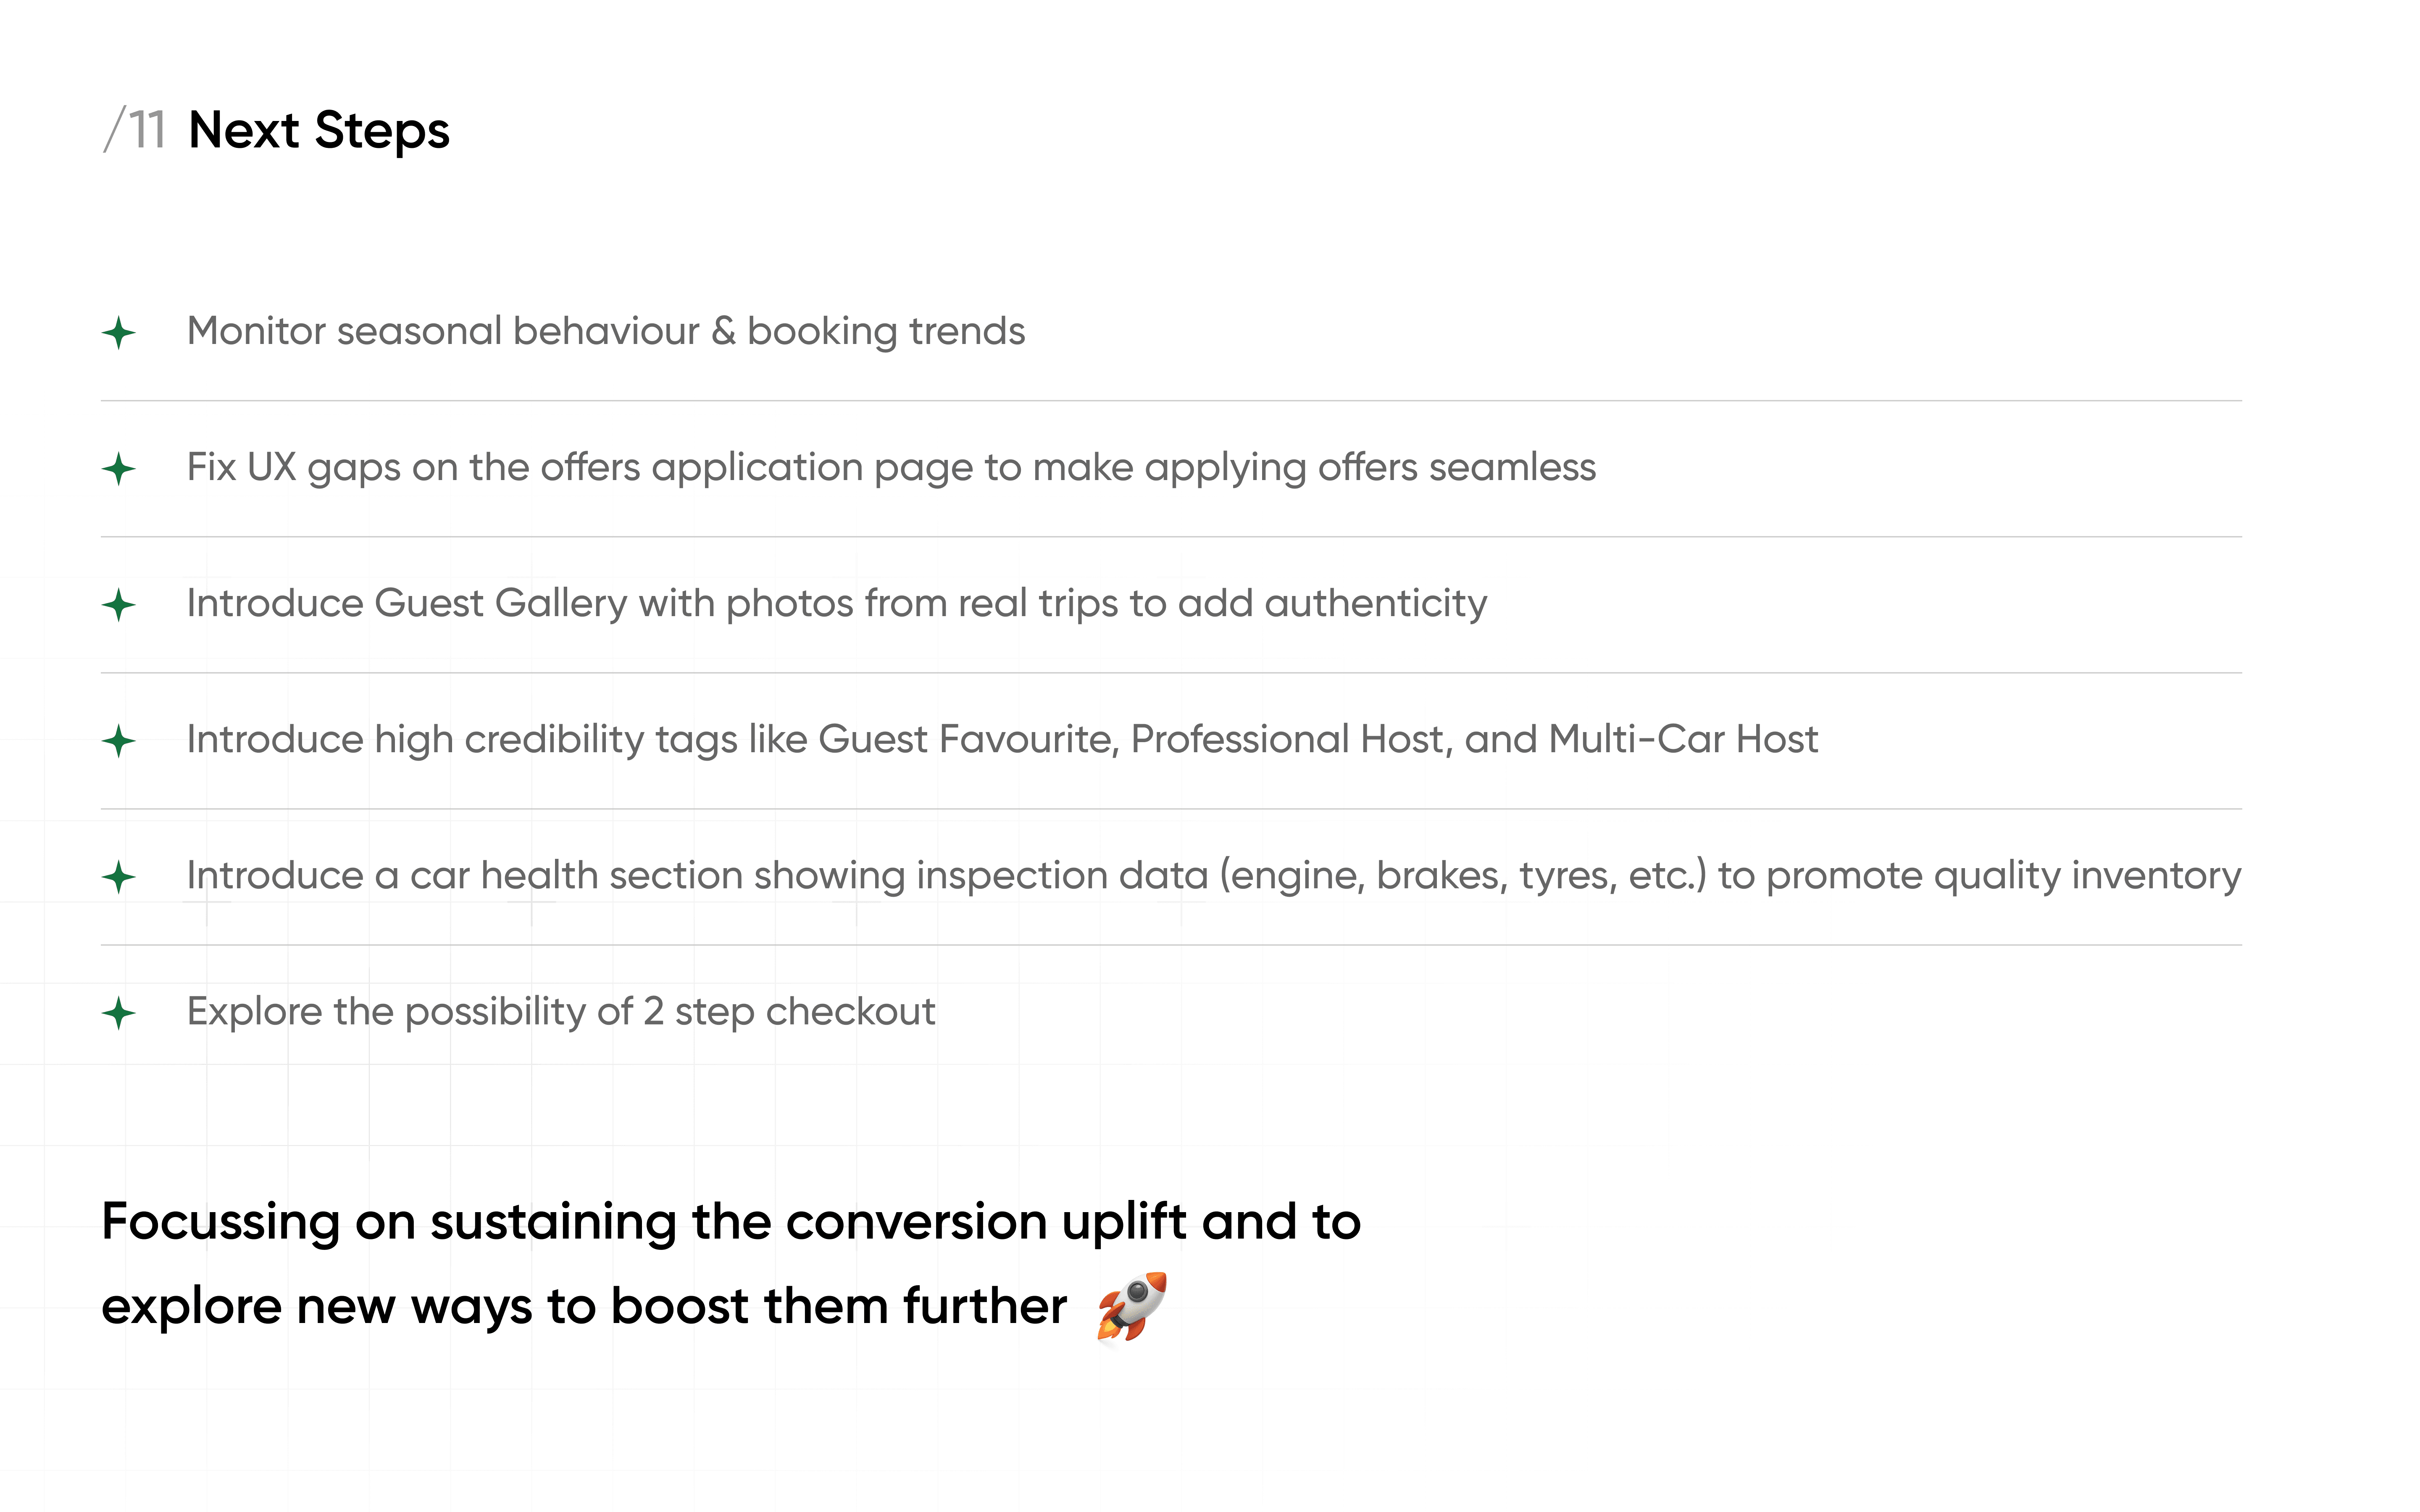This screenshot has height=1512, width=2420.
Task: Select the Fix UX gaps on offers line
Action: click(891, 468)
